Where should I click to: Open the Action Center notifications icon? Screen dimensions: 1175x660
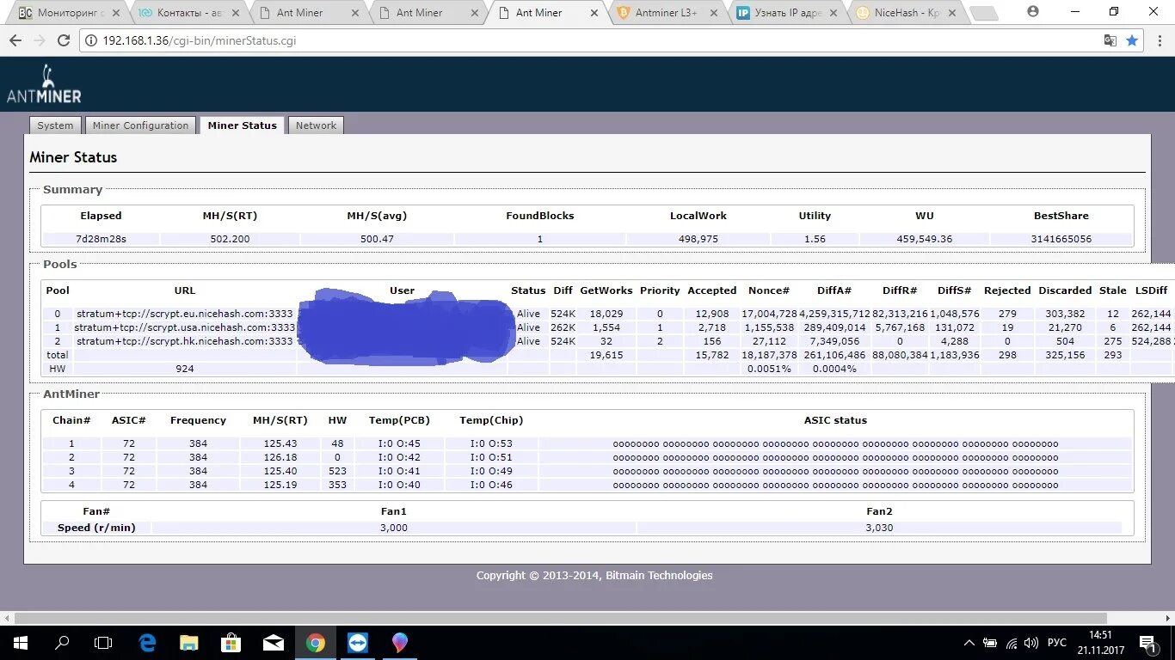pos(1147,643)
